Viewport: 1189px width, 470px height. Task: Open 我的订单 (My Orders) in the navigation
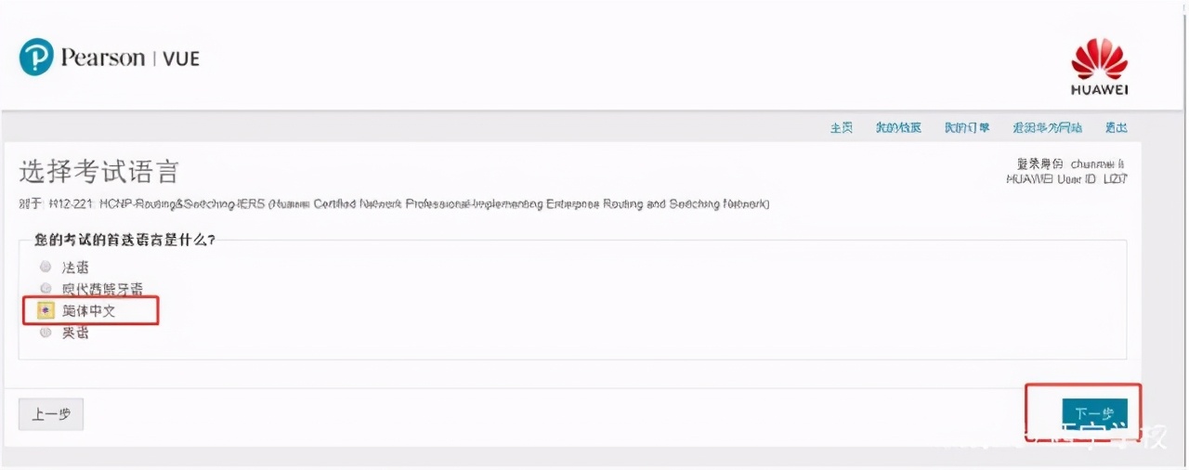[967, 128]
